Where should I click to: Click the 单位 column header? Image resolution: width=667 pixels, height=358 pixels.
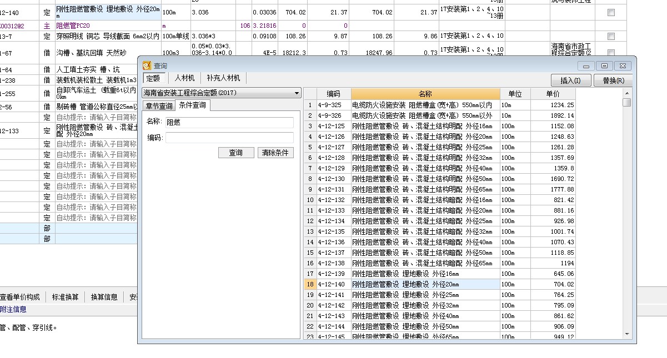[x=515, y=94]
